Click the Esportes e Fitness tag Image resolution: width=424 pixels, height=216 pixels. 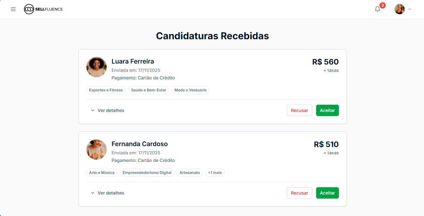[x=106, y=90]
